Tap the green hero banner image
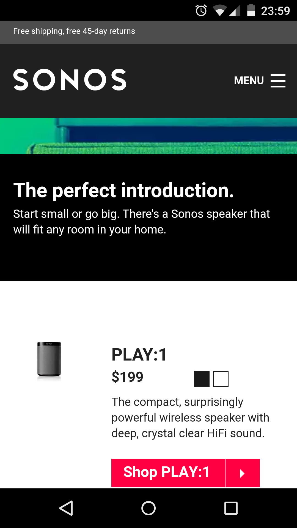This screenshot has width=297, height=528. point(148,136)
